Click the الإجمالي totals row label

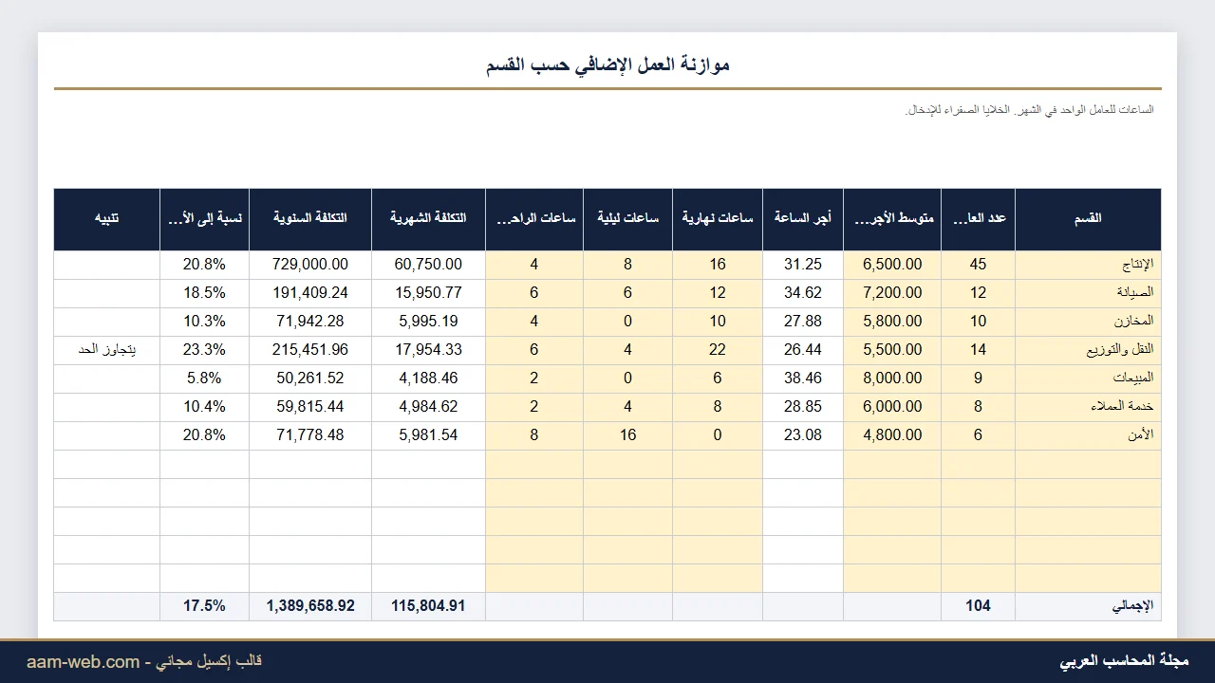(x=1088, y=606)
